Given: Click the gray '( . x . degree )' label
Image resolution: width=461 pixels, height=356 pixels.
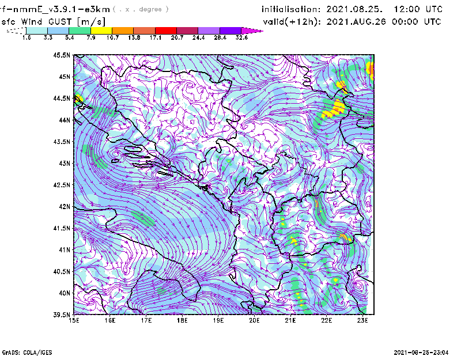Looking at the screenshot, I should [x=141, y=9].
